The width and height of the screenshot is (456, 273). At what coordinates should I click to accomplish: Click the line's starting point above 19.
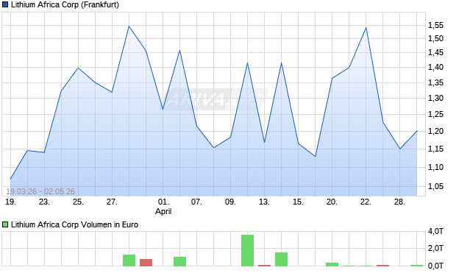(x=10, y=179)
